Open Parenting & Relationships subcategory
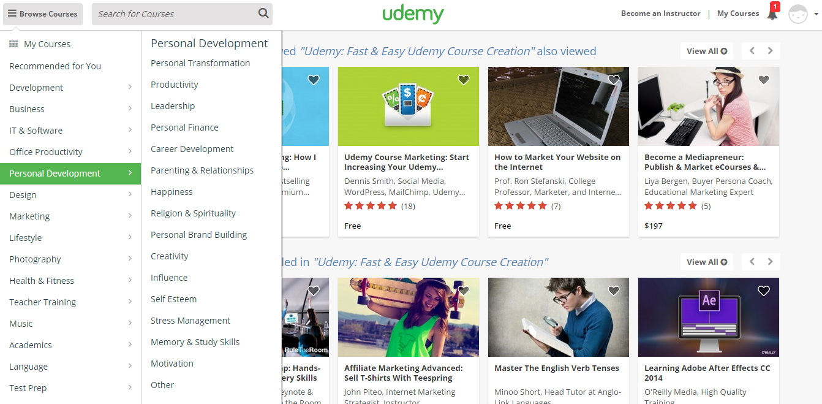The image size is (822, 404). coord(202,170)
